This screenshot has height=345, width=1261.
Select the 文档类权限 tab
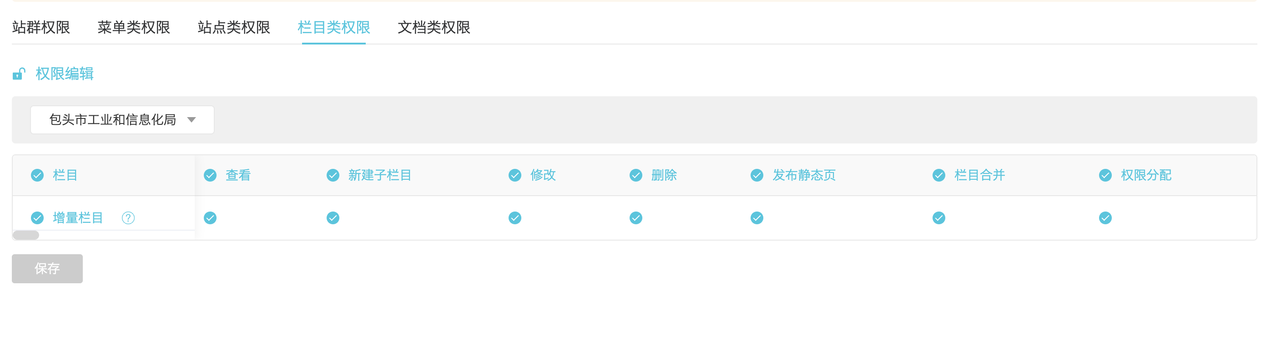[434, 27]
